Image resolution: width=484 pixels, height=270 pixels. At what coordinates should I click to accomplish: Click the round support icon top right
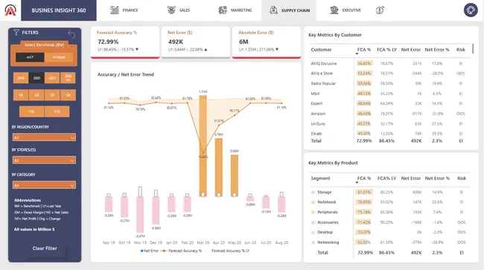pos(471,10)
